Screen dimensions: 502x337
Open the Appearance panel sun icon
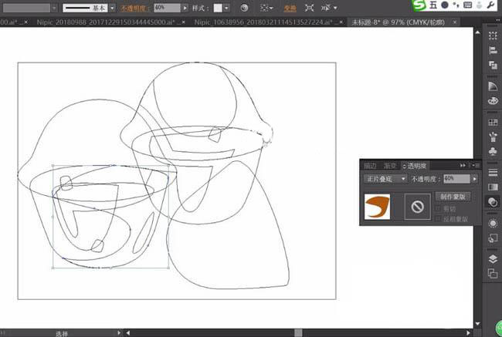pyautogui.click(x=493, y=223)
